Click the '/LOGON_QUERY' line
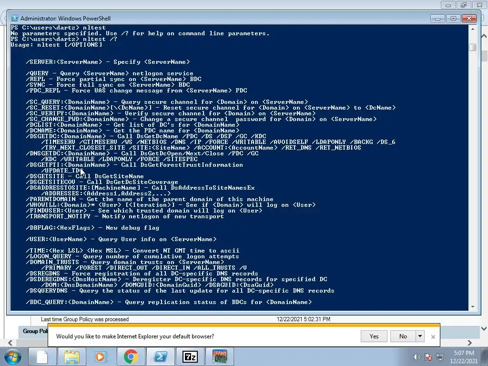 [x=132, y=256]
